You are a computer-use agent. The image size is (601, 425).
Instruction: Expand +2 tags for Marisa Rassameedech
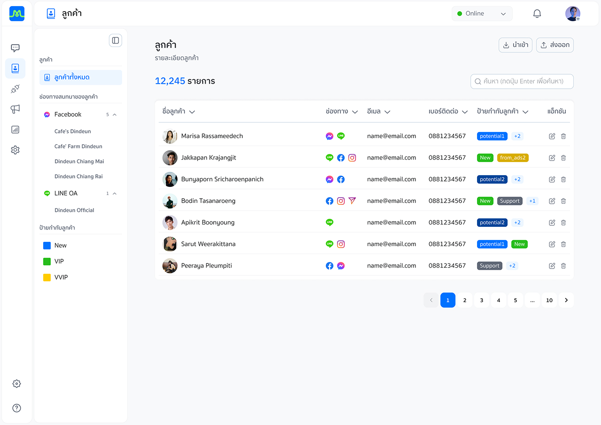coord(517,136)
